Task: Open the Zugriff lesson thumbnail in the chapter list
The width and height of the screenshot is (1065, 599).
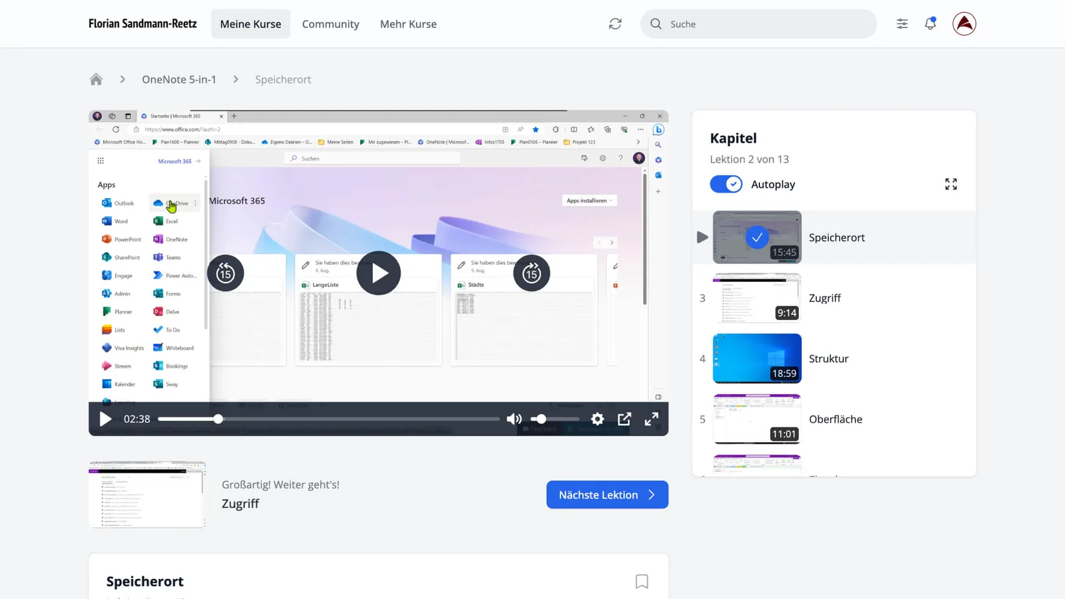Action: click(x=757, y=298)
